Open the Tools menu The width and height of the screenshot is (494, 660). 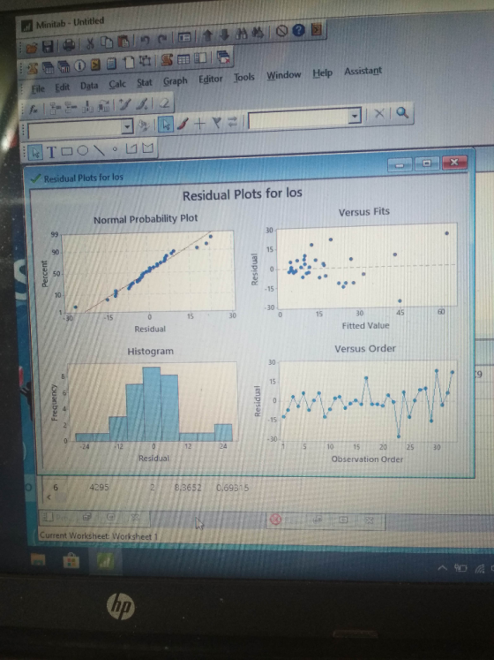(244, 77)
